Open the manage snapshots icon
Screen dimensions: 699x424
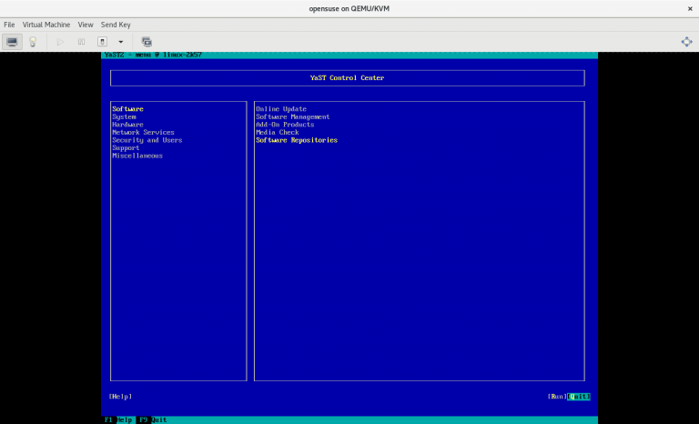147,41
